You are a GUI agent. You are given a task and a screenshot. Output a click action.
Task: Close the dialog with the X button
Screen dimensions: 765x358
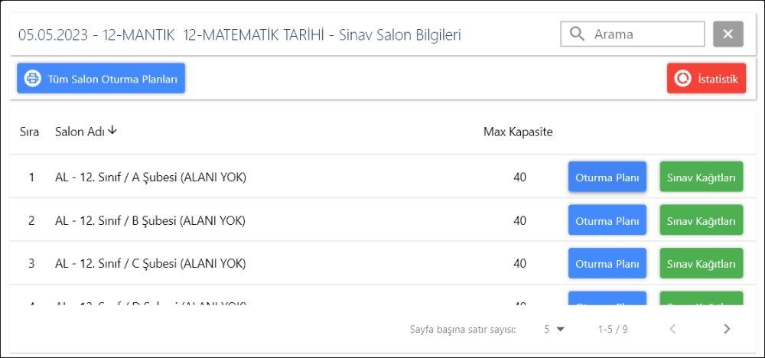[728, 34]
